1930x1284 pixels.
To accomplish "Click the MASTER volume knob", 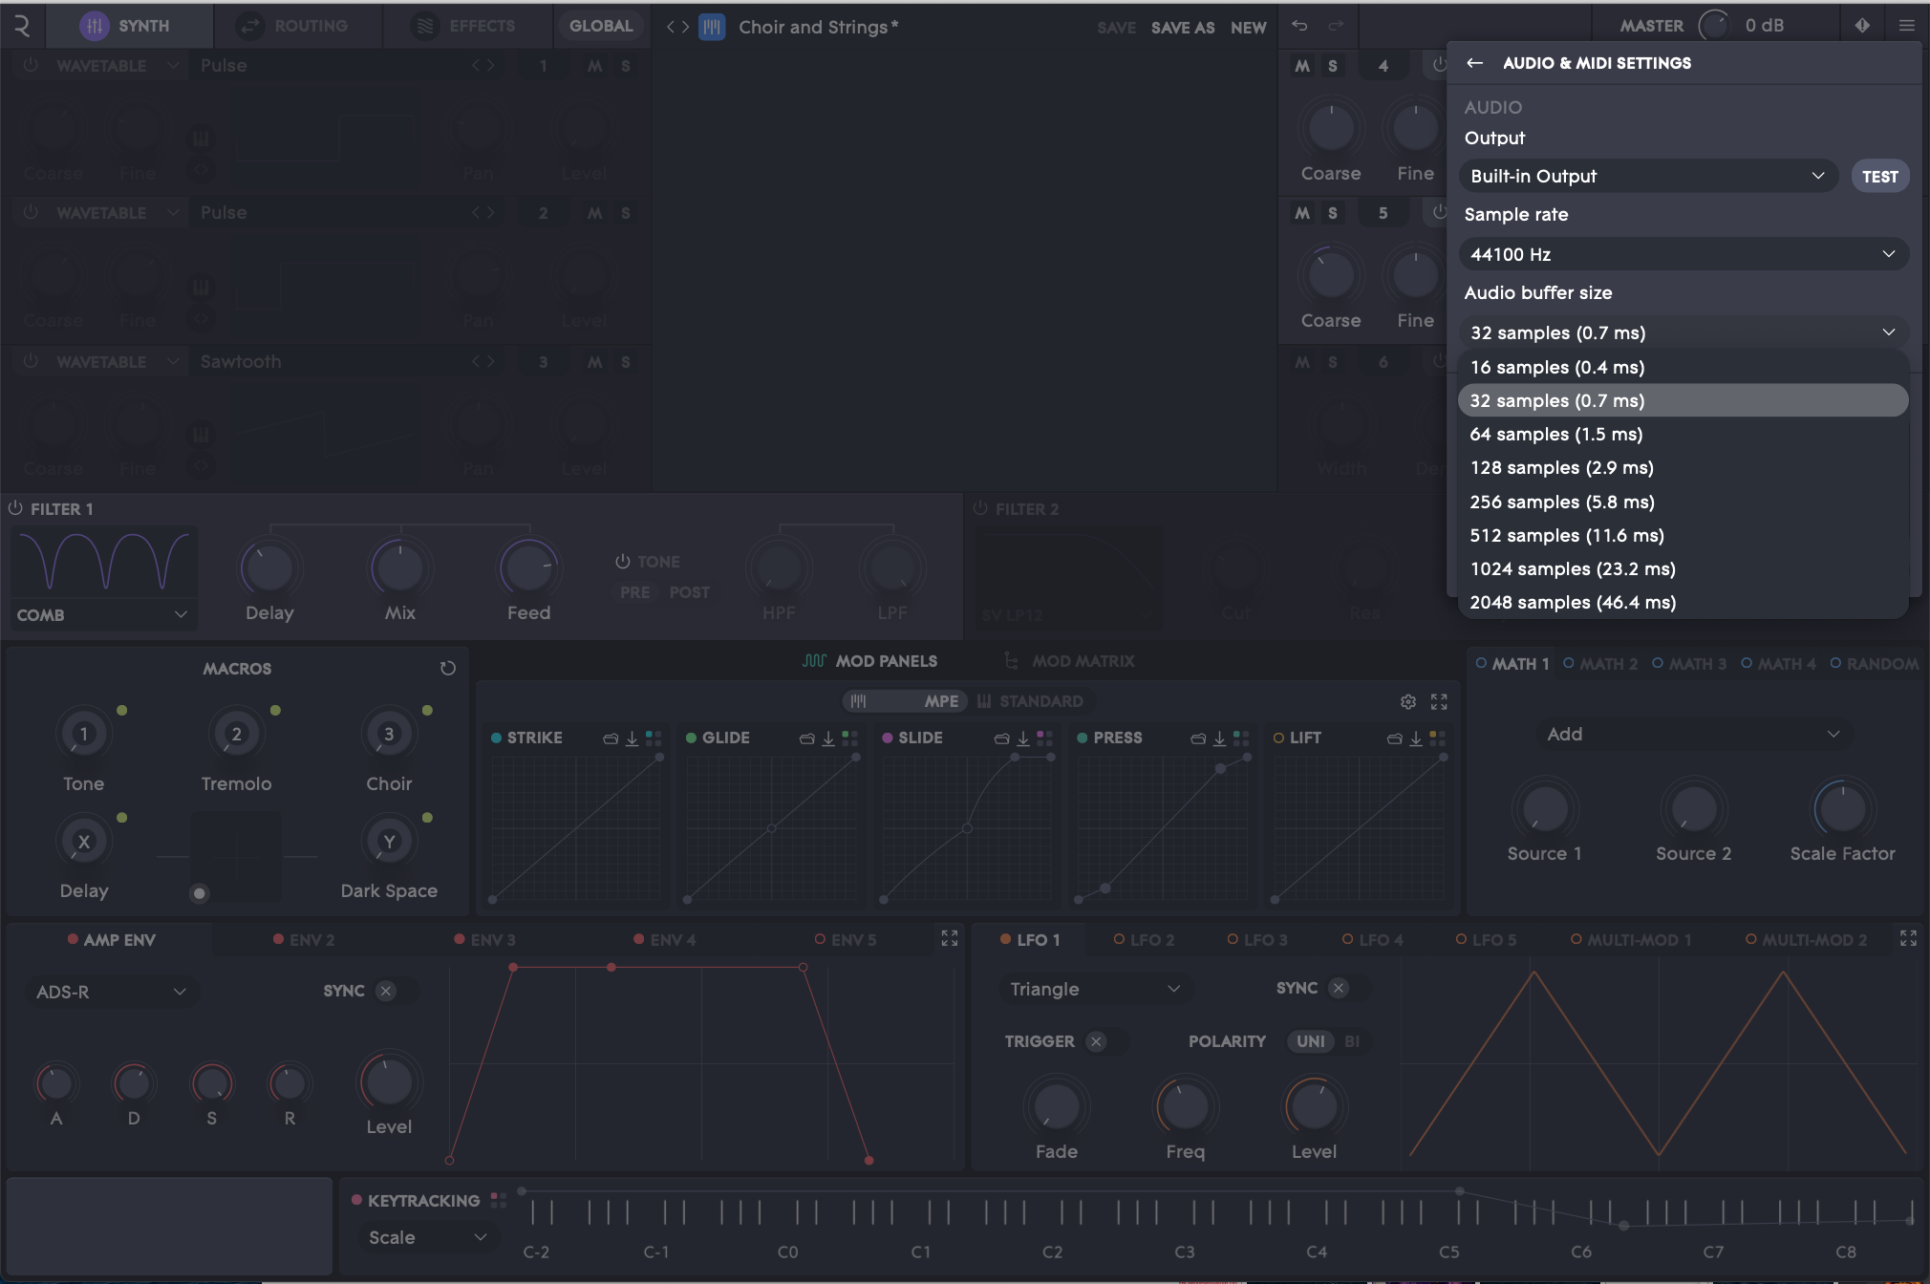I will point(1713,26).
